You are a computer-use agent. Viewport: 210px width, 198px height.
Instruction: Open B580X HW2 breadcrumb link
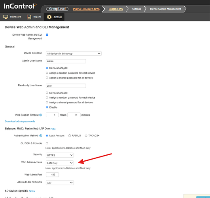click(116, 9)
